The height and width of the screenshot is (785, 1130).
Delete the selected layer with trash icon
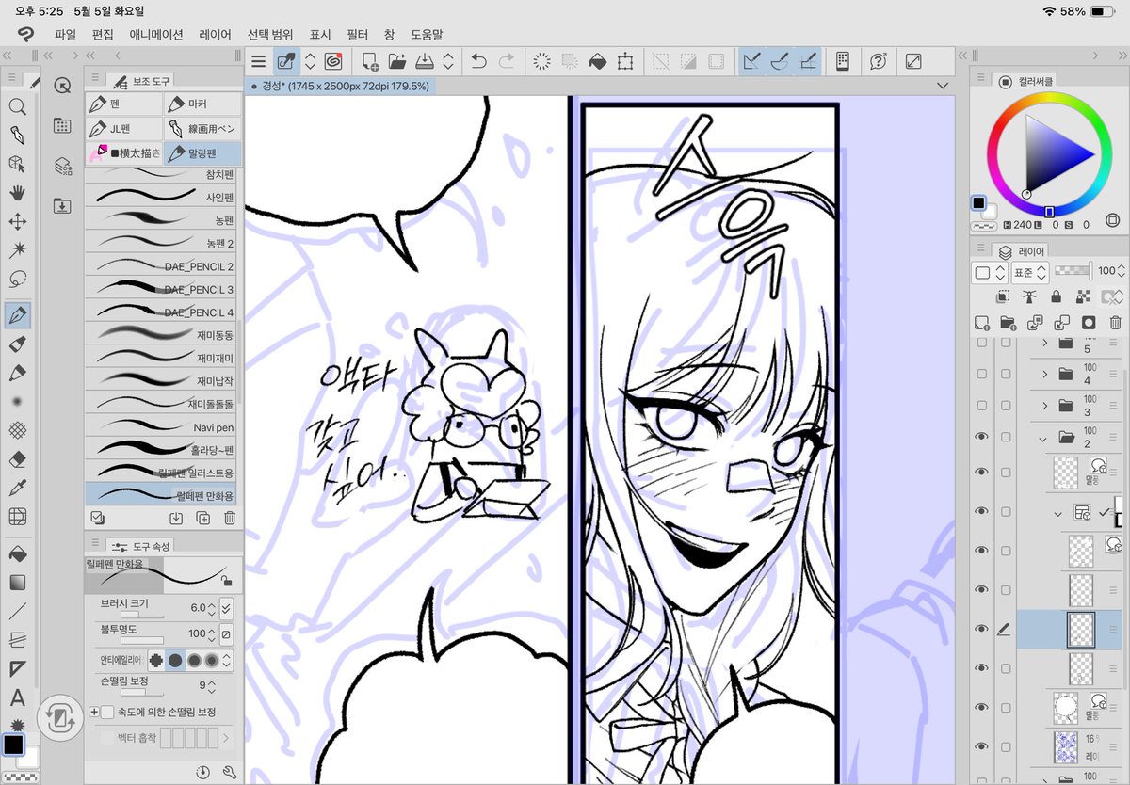tap(1116, 322)
